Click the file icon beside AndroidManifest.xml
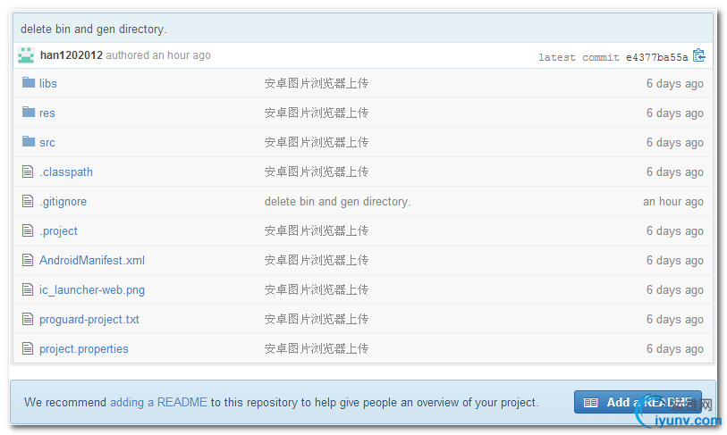Screen dimensions: 727x435 (x=28, y=260)
